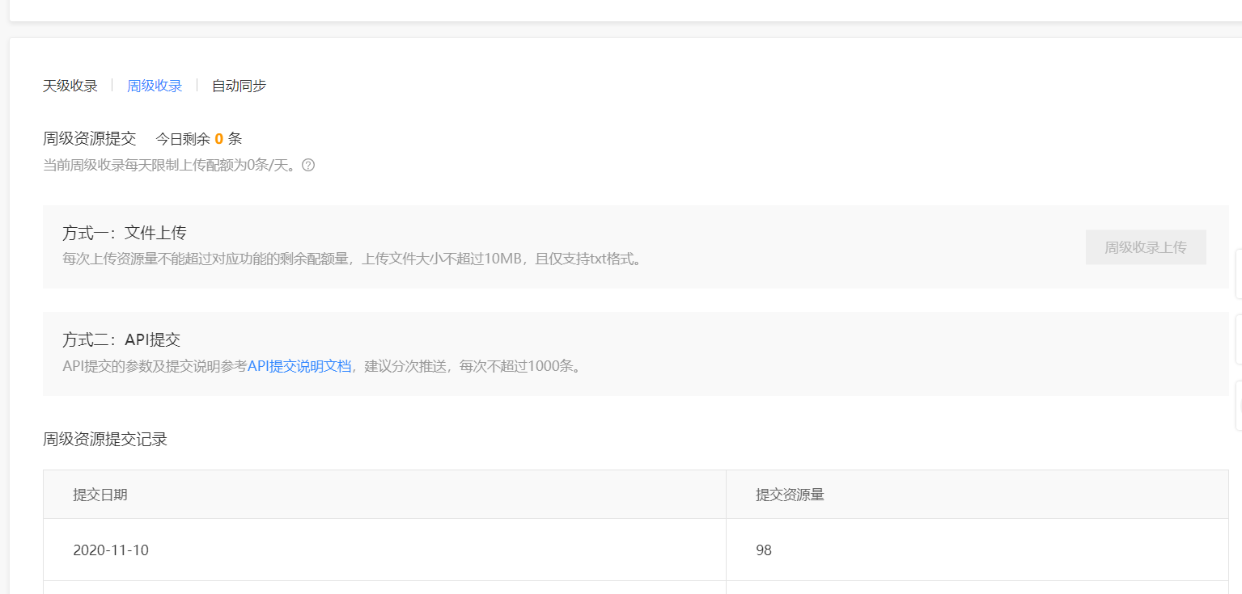Click the 方式二:API提交 title
This screenshot has height=594, width=1242.
[x=121, y=339]
